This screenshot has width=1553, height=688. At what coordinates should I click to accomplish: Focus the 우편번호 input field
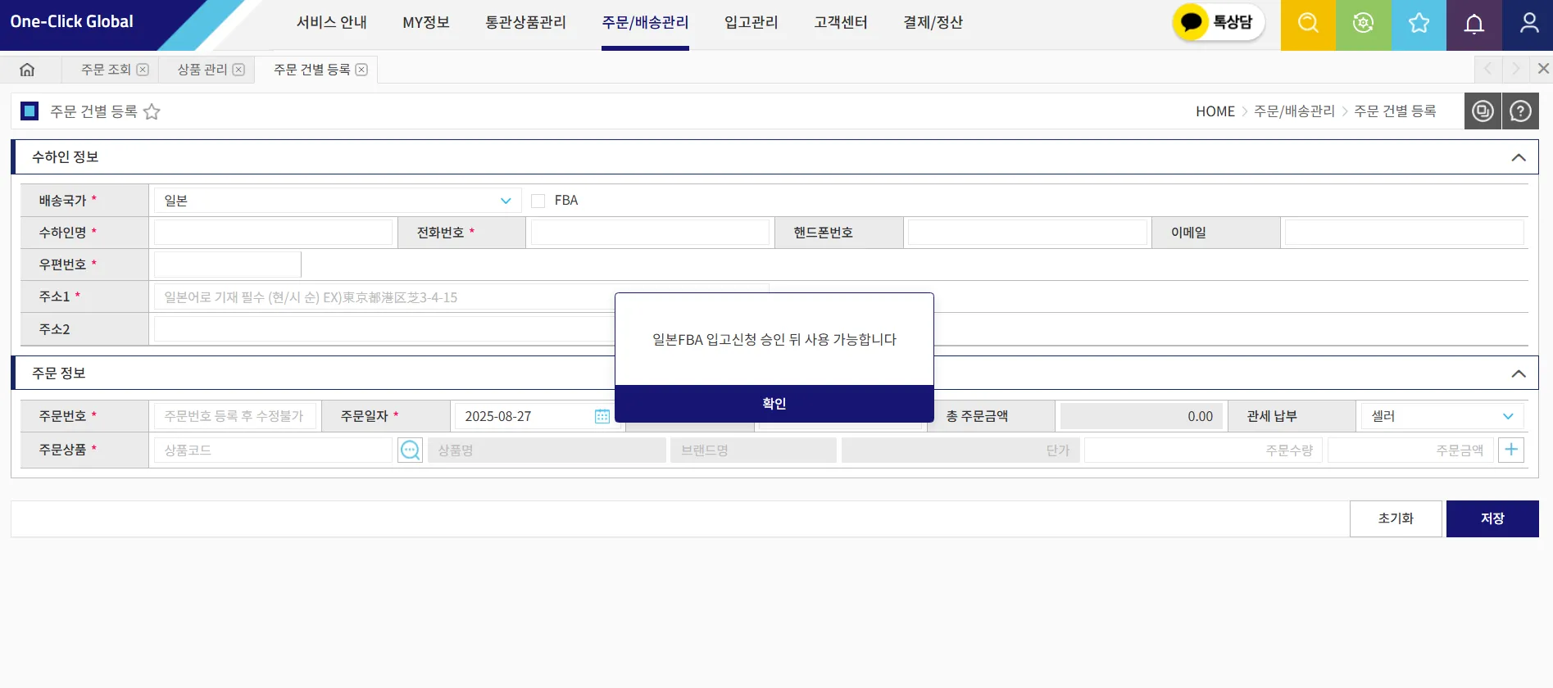pyautogui.click(x=228, y=265)
